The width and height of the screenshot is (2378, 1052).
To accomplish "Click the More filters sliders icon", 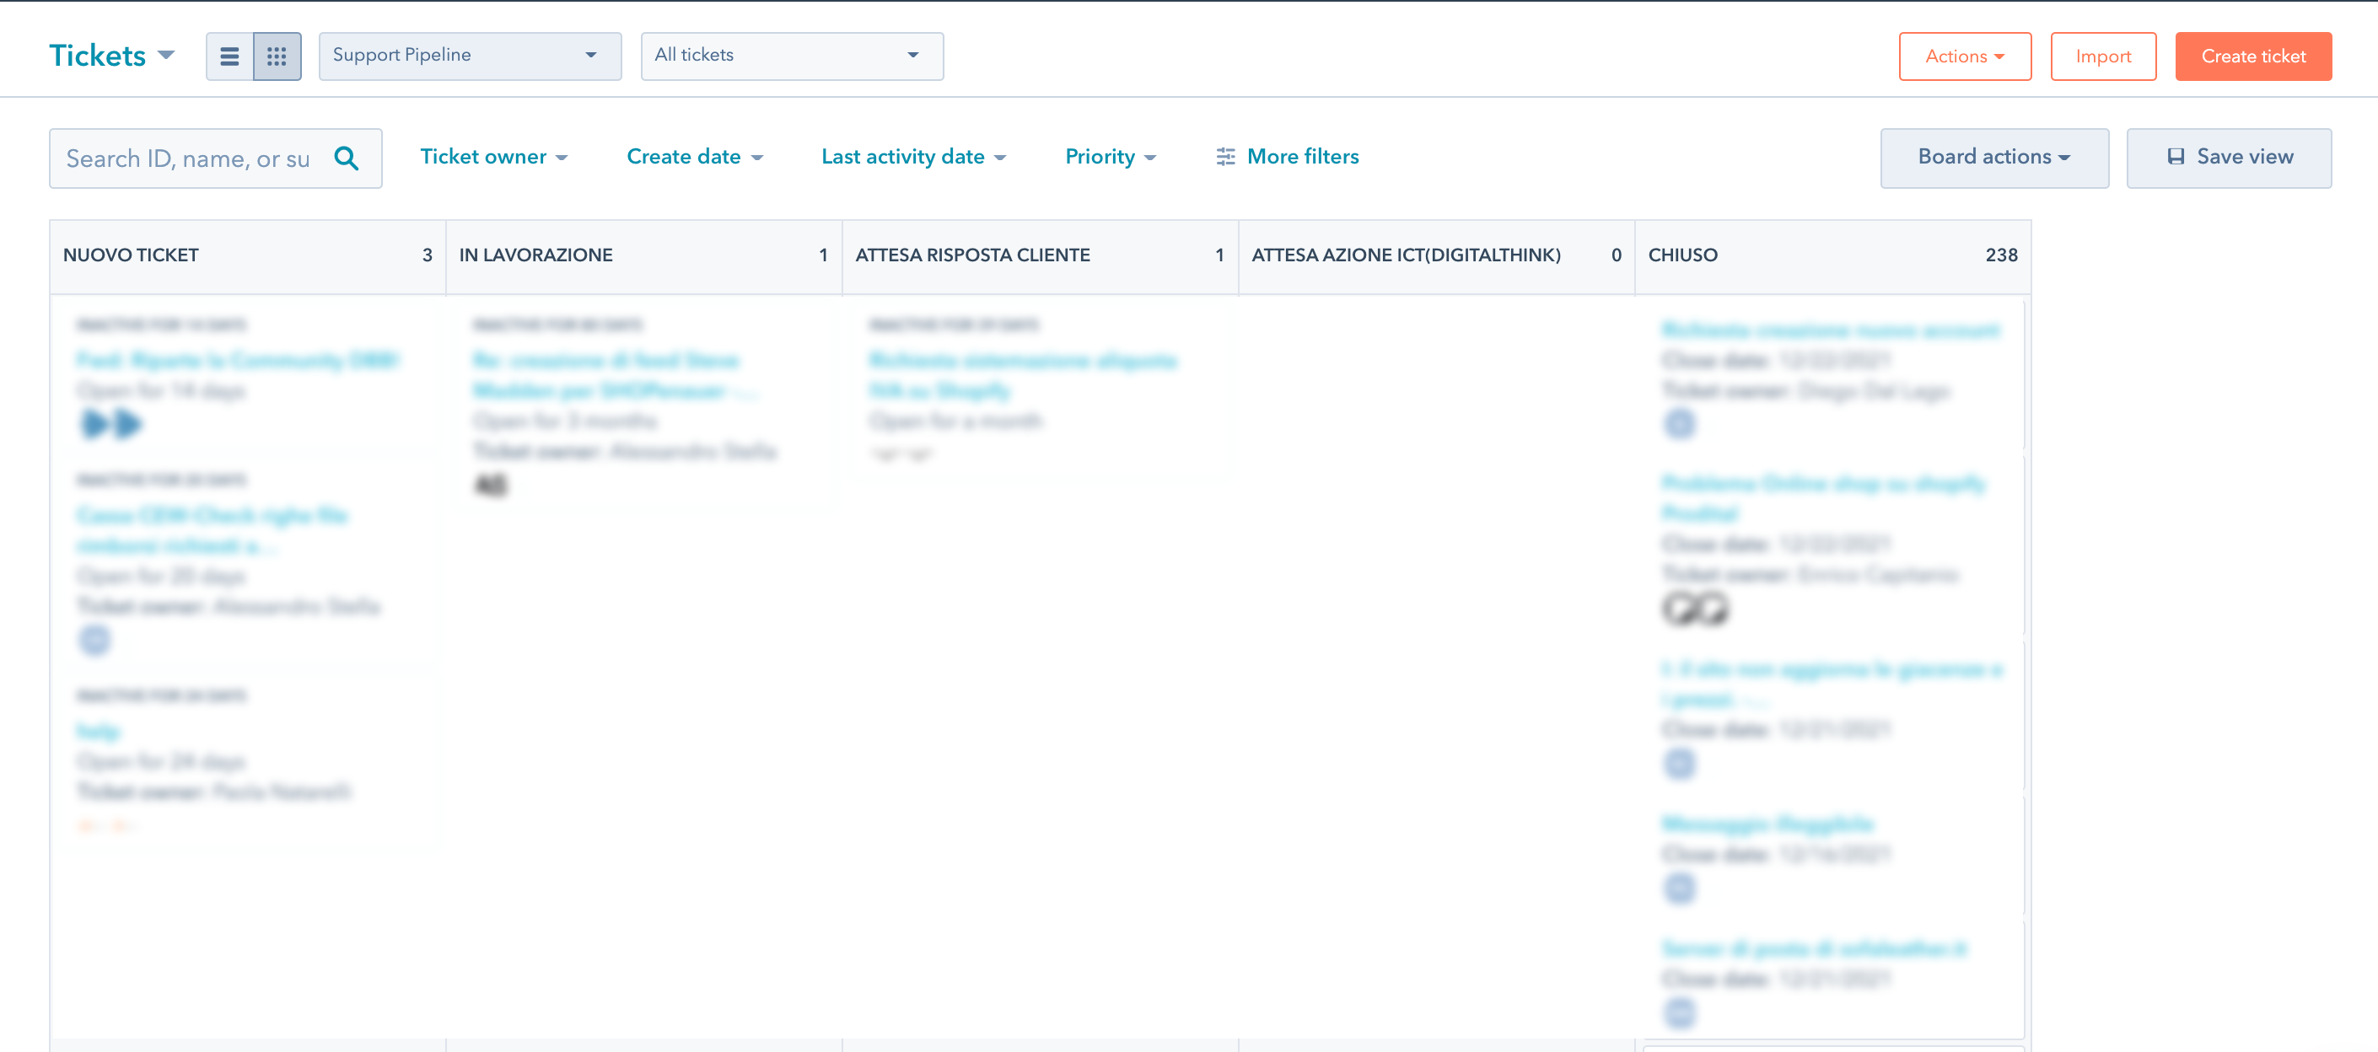I will [x=1225, y=157].
